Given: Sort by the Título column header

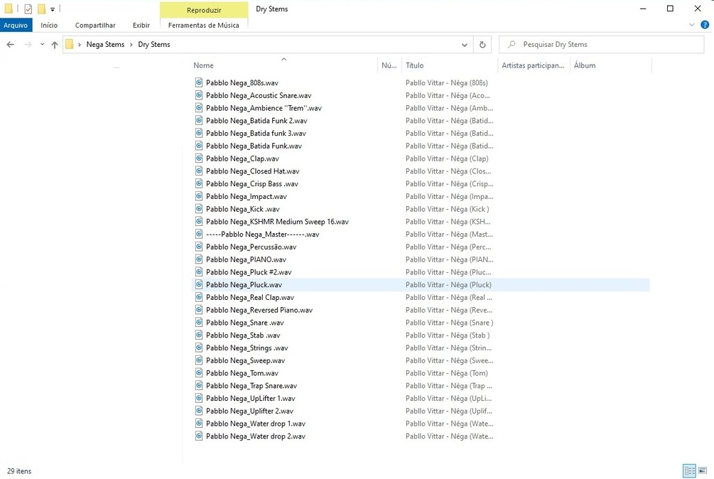Looking at the screenshot, I should (x=414, y=65).
